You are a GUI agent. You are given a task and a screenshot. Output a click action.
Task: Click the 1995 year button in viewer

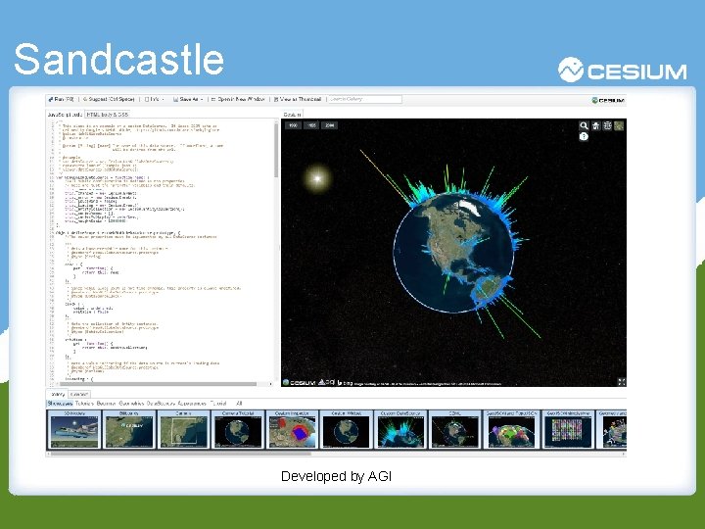[x=311, y=125]
